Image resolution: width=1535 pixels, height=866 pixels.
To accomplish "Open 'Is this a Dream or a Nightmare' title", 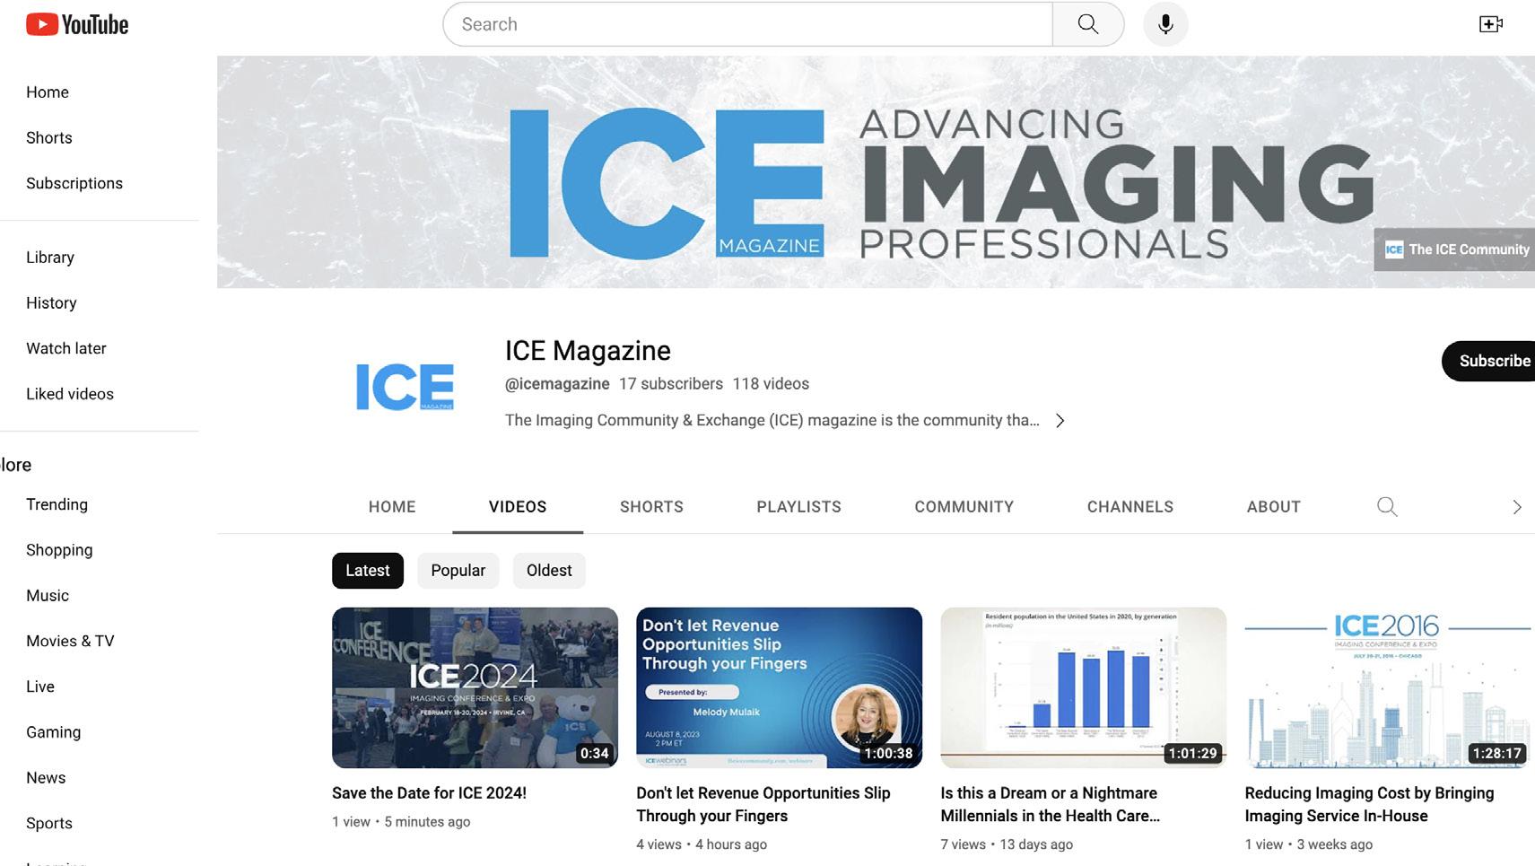I will point(1050,804).
